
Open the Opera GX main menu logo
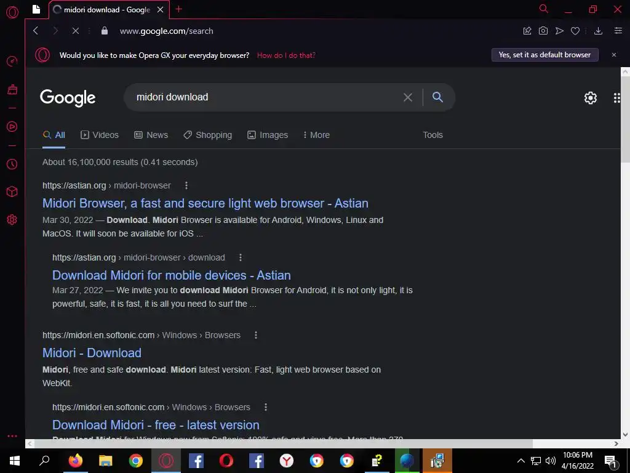pyautogui.click(x=12, y=12)
